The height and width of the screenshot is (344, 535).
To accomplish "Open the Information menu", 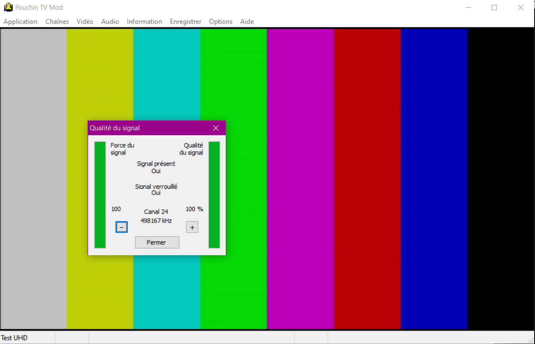I will [144, 21].
